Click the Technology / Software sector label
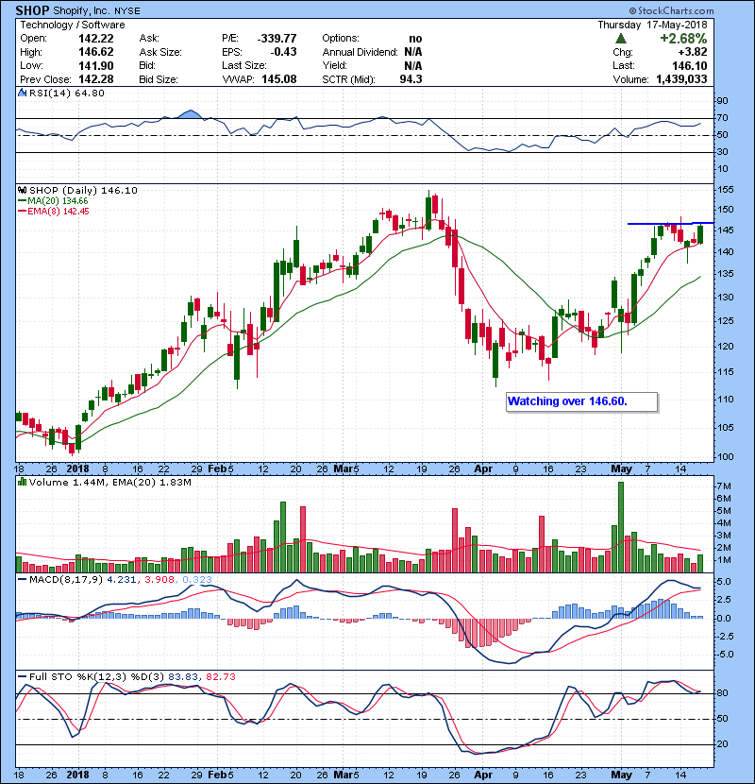The width and height of the screenshot is (755, 784). point(73,25)
